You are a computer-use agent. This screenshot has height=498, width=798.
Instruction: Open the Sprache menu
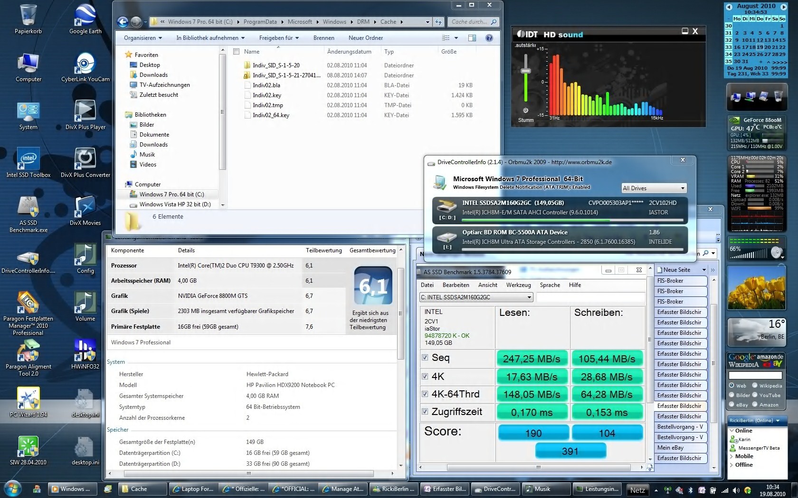click(550, 285)
